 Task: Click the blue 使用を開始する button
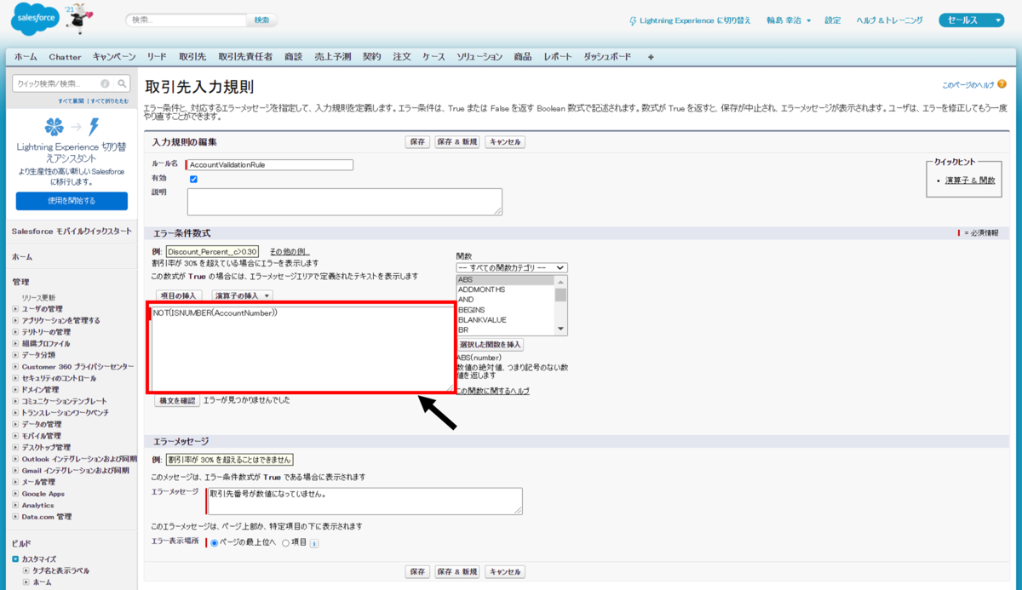[72, 201]
